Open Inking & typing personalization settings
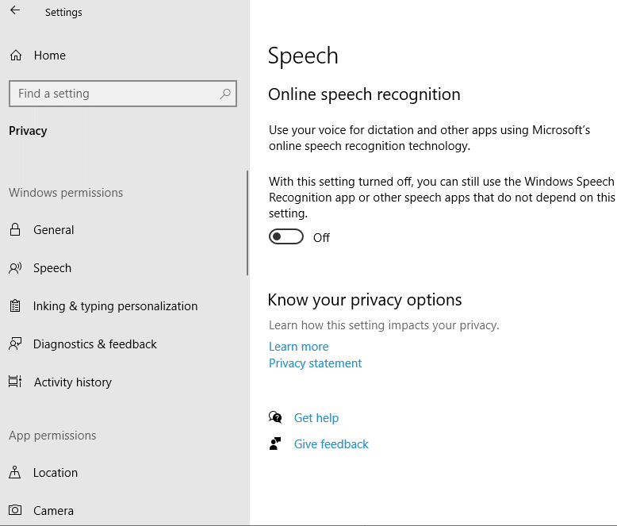 [x=115, y=306]
